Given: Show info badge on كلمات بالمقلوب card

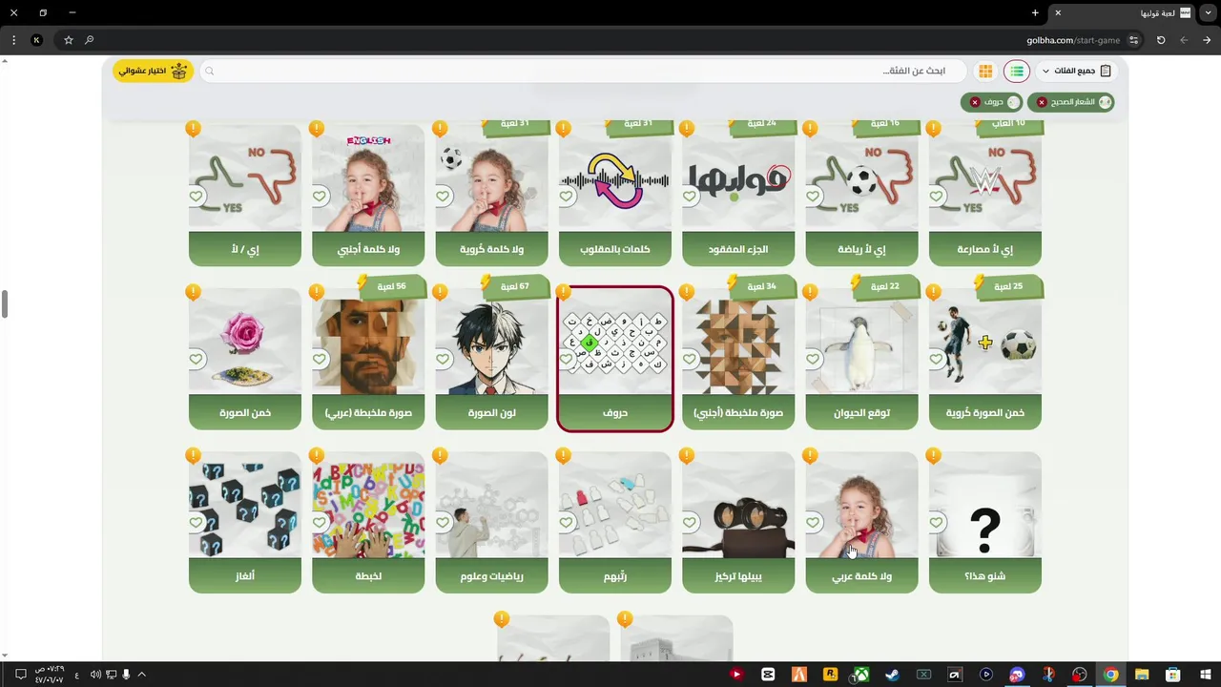Looking at the screenshot, I should 564,128.
